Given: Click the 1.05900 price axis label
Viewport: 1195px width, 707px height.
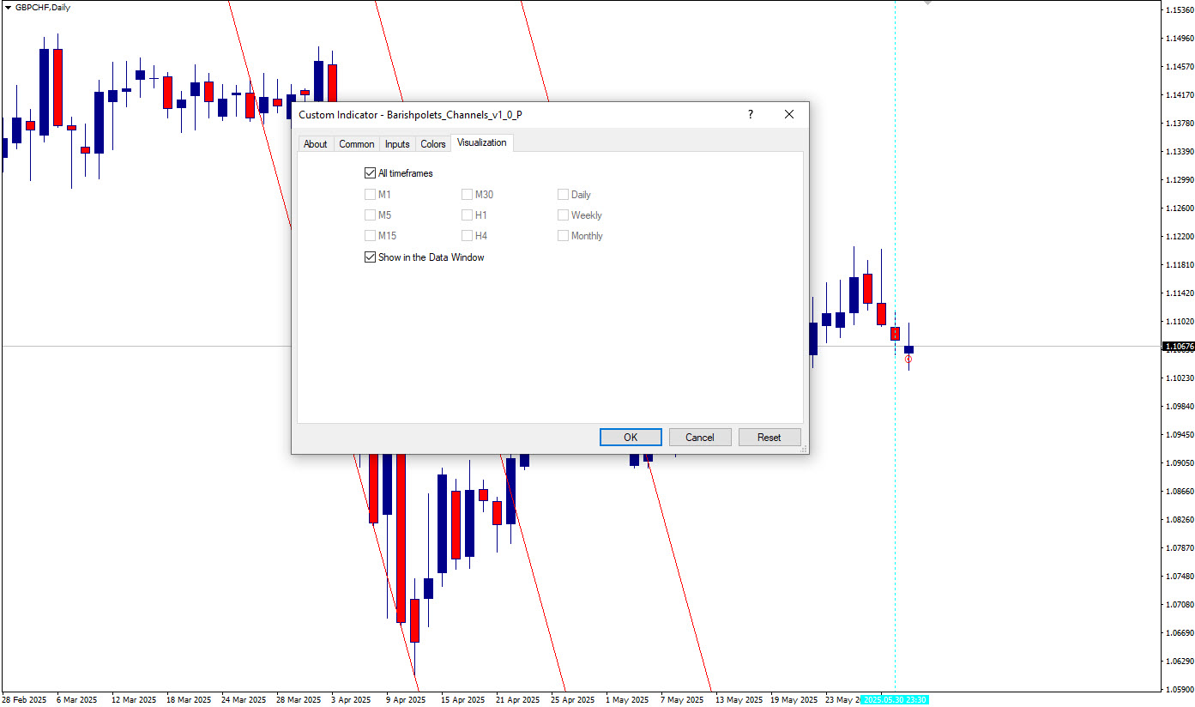Looking at the screenshot, I should (1179, 689).
